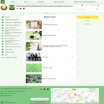Switch language to БЕЛ
The height and width of the screenshot is (104, 104).
tap(91, 5)
